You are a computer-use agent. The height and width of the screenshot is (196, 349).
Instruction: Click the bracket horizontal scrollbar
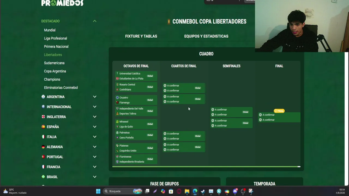click(x=206, y=167)
